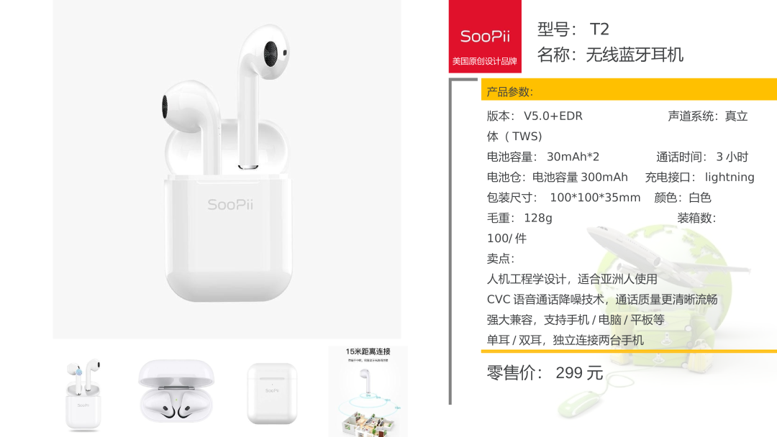Click the SooPii text on the case
This screenshot has width=777, height=437.
pos(230,204)
